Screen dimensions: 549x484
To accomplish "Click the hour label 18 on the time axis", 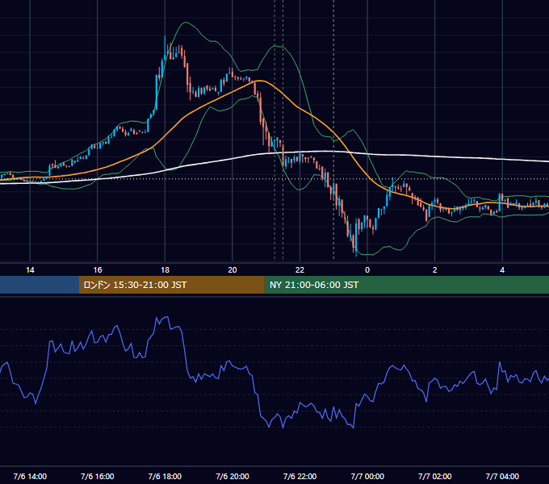I will pyautogui.click(x=165, y=270).
